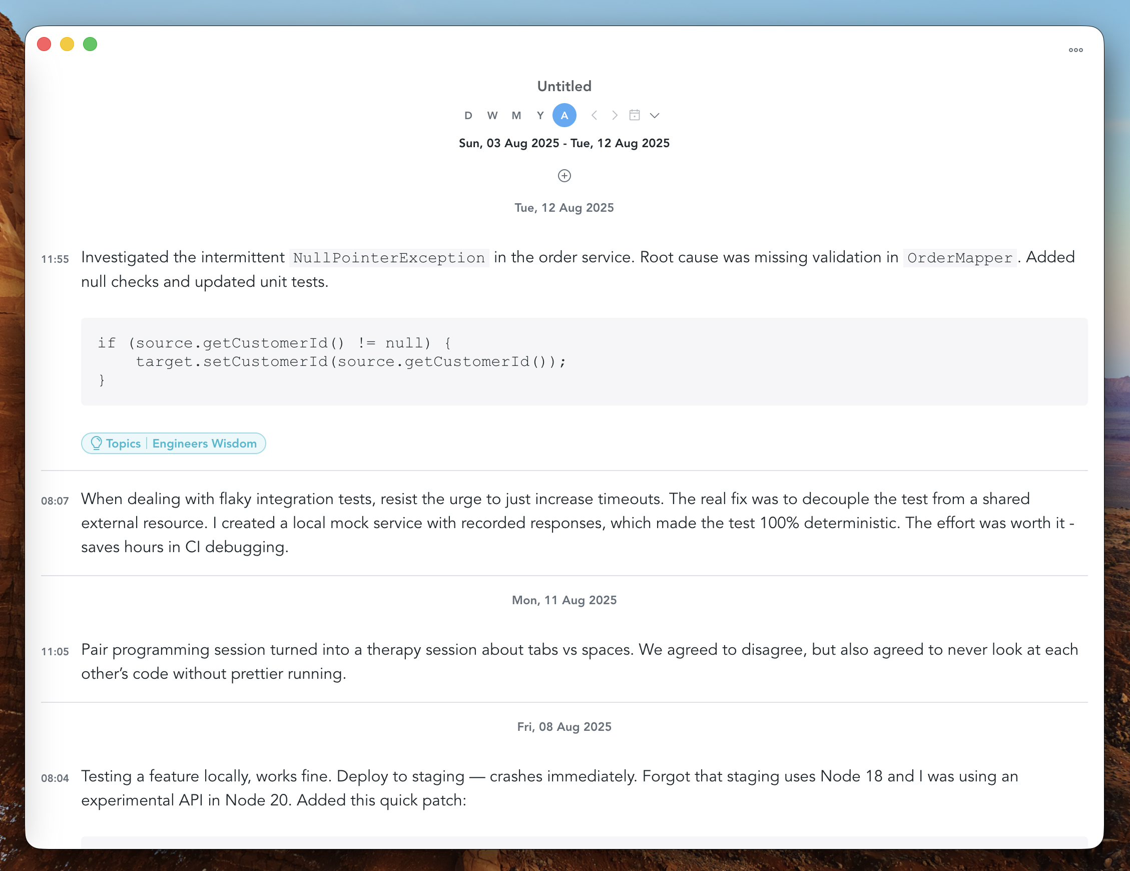This screenshot has height=871, width=1130.
Task: Click the Untitled journal title
Action: pos(564,86)
